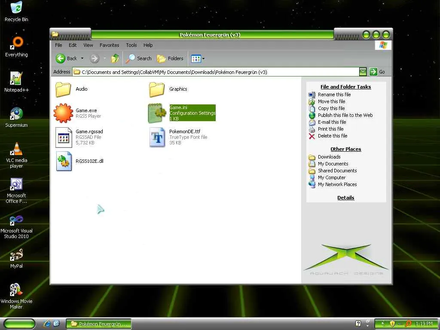Select the RGSS102E.dll file icon

pos(64,161)
